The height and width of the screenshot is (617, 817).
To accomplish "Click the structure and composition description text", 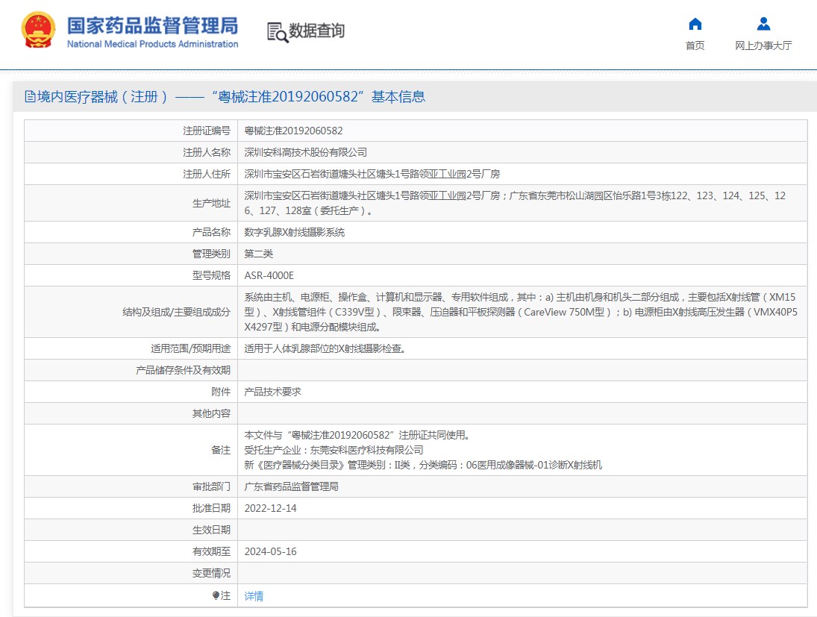I will point(521,312).
